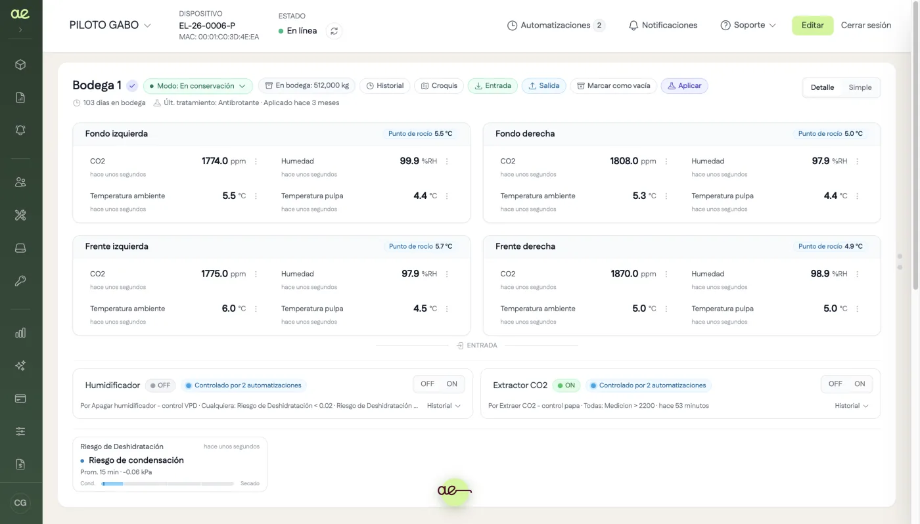Click the ae logo at sidebar top
The height and width of the screenshot is (524, 920).
pyautogui.click(x=20, y=14)
